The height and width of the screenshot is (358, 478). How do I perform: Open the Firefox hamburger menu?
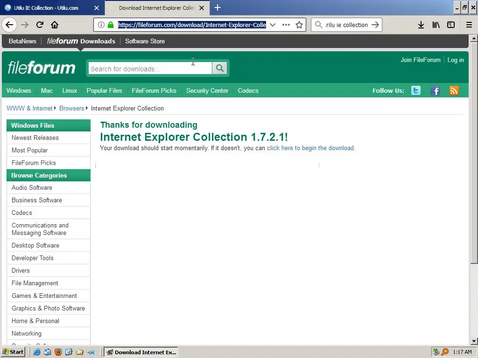(x=469, y=25)
